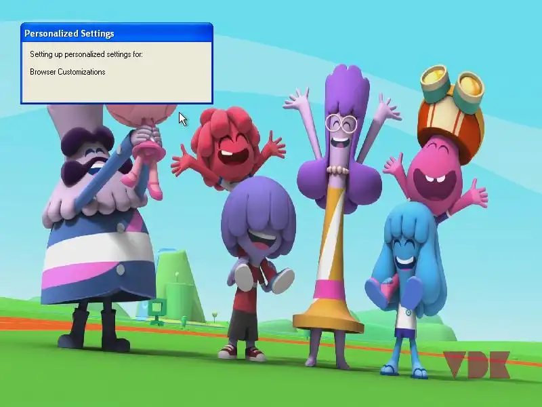Click the Personalized Settings title bar
Viewport: 542px width, 407px height.
[x=117, y=33]
